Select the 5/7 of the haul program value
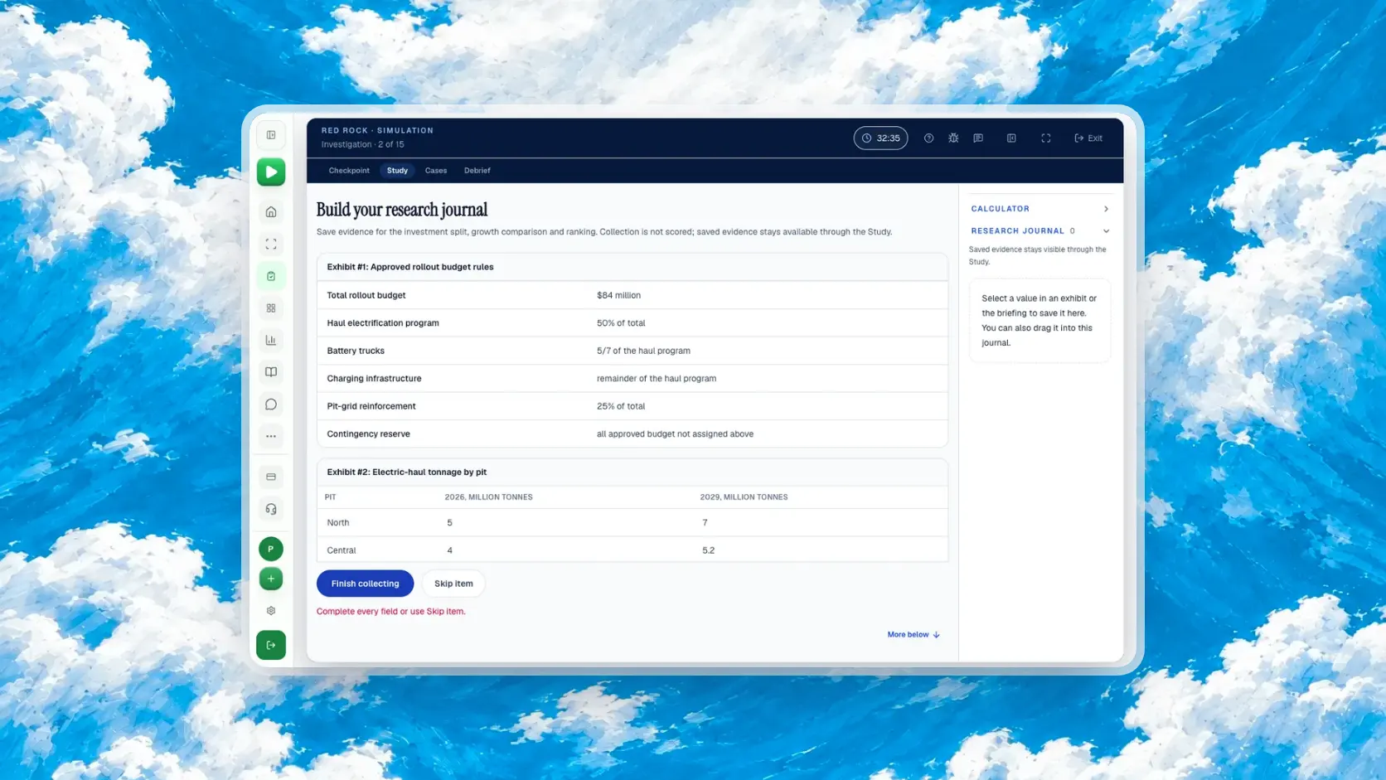This screenshot has height=780, width=1386. pos(644,351)
